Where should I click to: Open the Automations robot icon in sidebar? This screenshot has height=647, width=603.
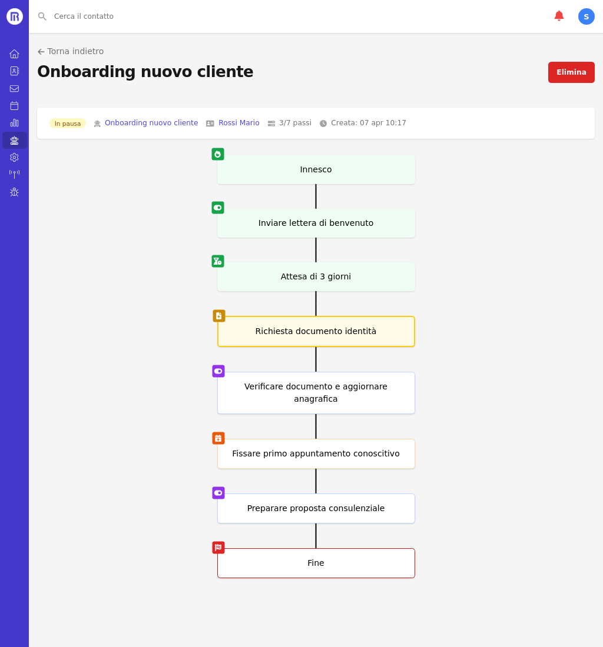click(x=14, y=141)
